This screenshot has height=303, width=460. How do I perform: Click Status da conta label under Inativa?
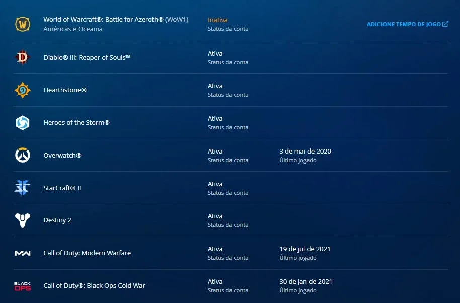click(228, 29)
